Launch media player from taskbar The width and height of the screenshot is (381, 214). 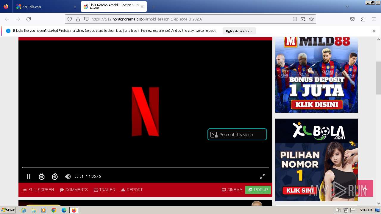click(x=44, y=210)
